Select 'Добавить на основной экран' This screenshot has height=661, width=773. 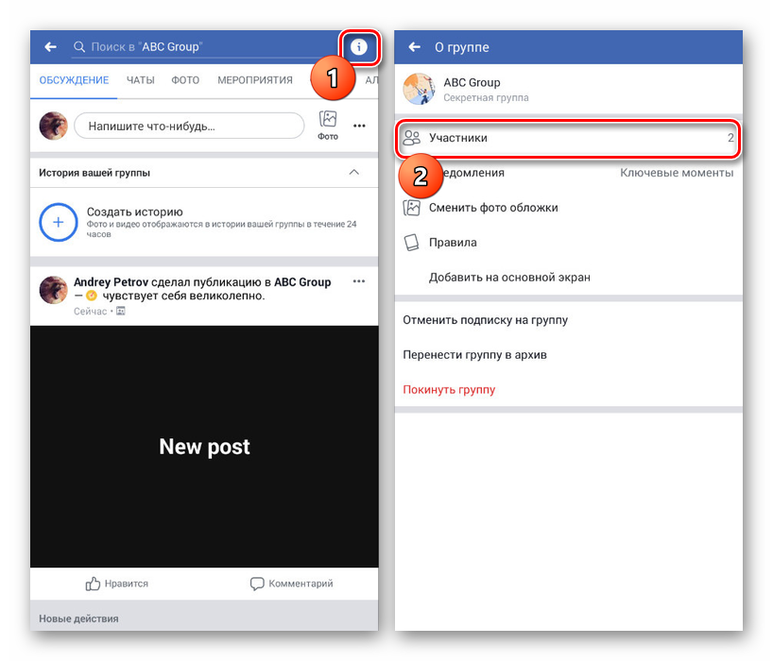pos(509,278)
